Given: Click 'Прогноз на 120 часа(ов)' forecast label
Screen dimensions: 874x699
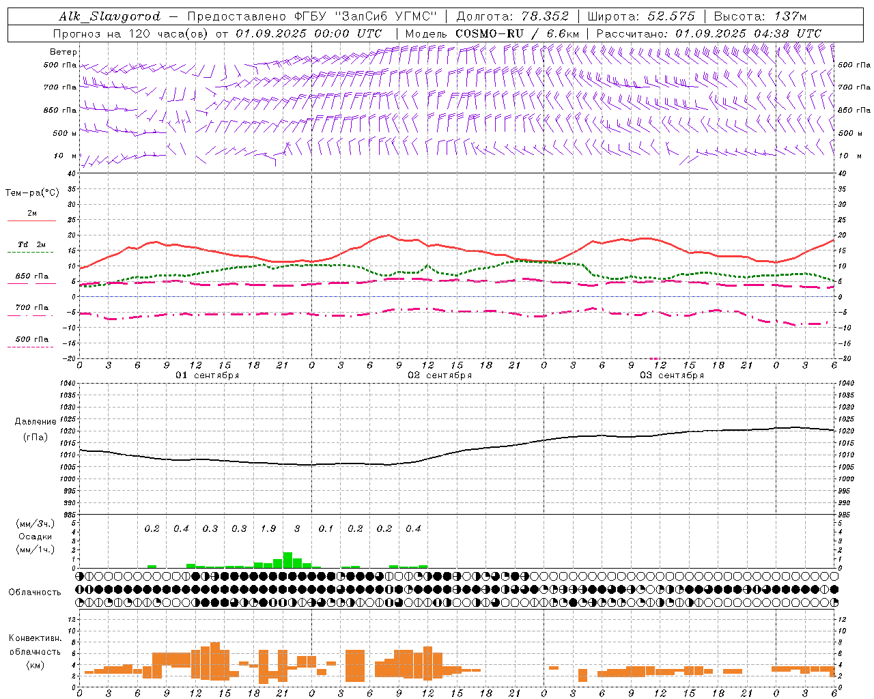Looking at the screenshot, I should coord(131,33).
